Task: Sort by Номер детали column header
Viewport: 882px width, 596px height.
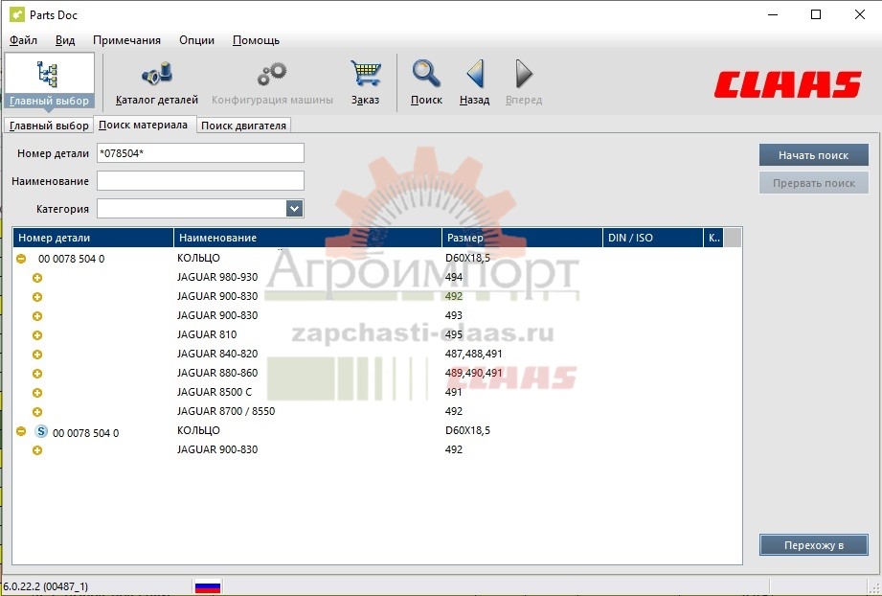Action: pyautogui.click(x=94, y=238)
